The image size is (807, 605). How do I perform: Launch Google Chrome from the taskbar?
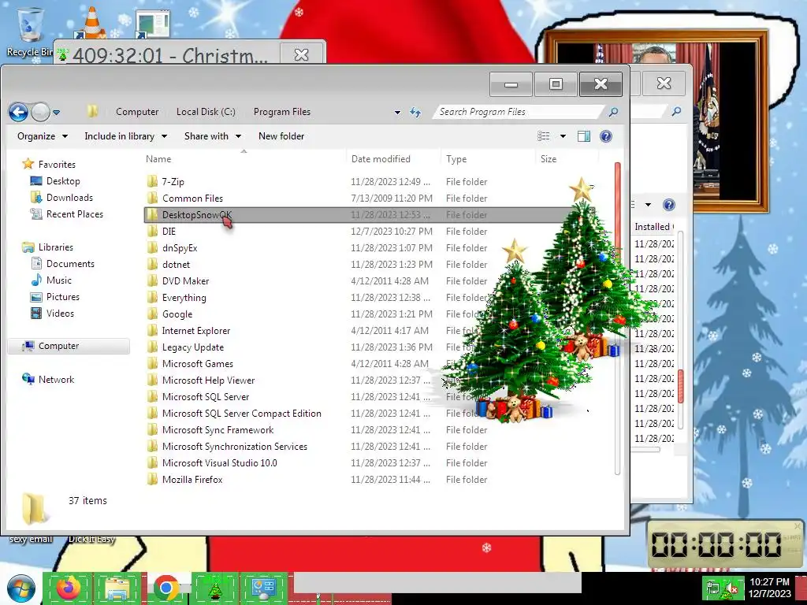[165, 588]
